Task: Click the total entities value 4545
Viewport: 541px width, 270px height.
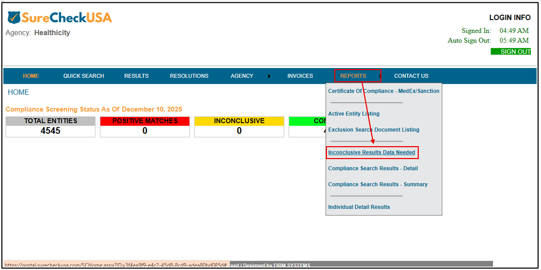Action: point(51,131)
